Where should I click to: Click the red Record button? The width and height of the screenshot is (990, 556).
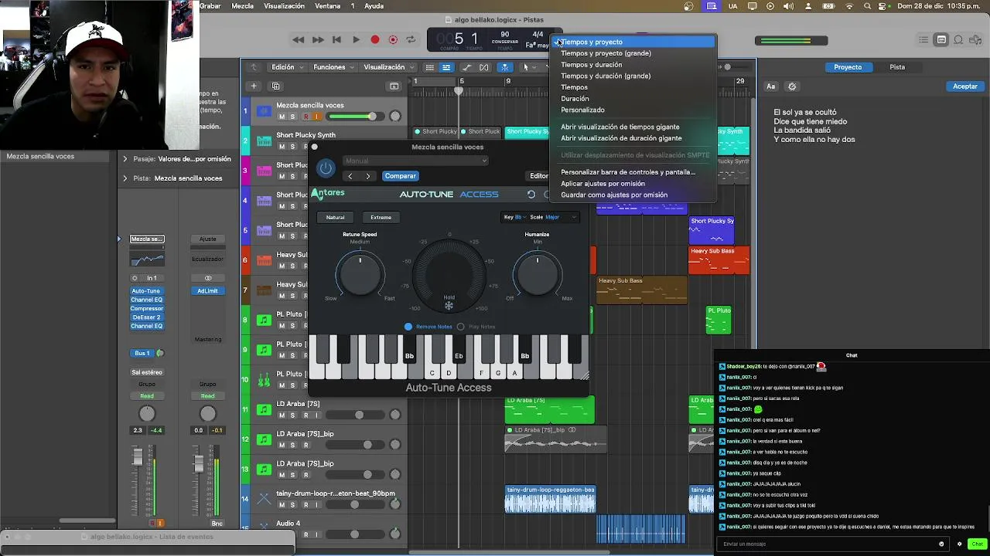click(375, 39)
